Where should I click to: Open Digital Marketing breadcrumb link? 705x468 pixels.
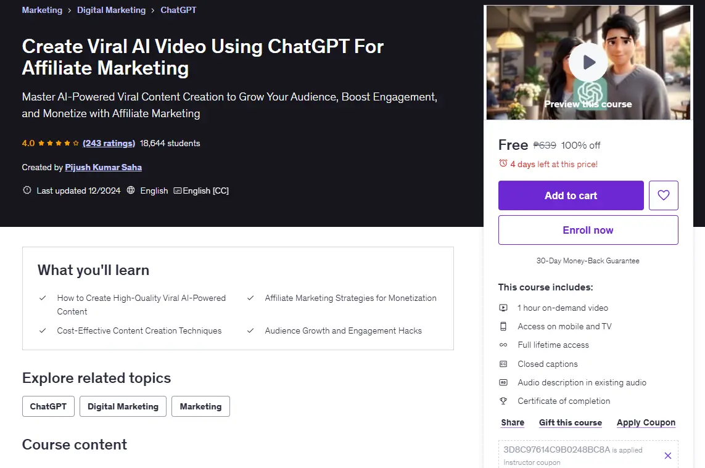(x=111, y=10)
